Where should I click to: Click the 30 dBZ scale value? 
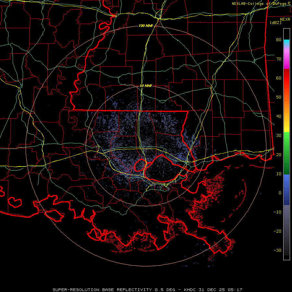279,135
